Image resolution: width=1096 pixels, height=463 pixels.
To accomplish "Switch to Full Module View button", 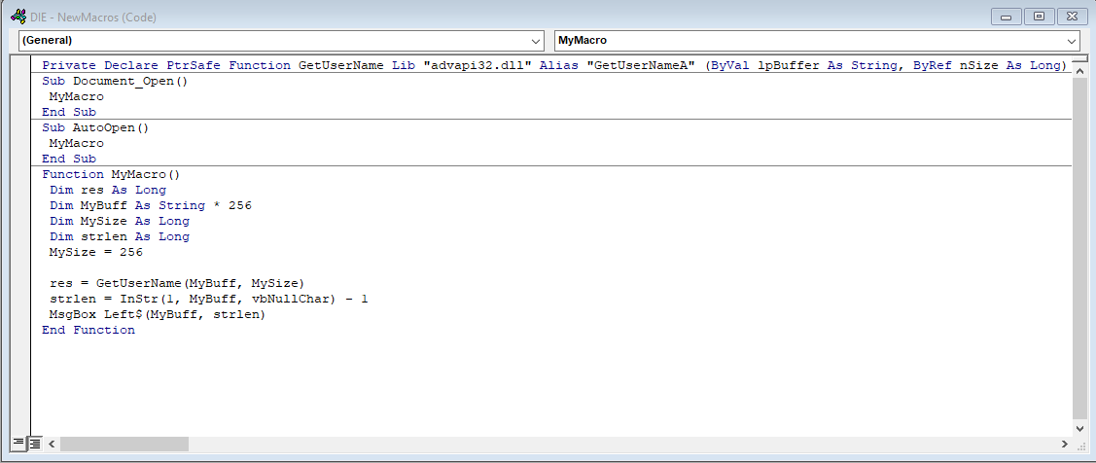I will click(x=35, y=444).
